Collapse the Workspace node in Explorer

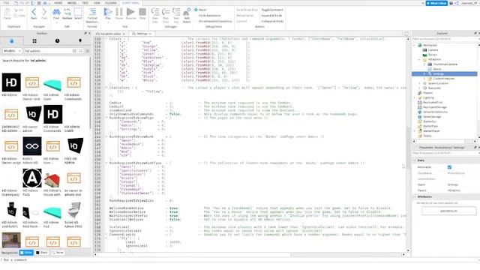coord(415,45)
